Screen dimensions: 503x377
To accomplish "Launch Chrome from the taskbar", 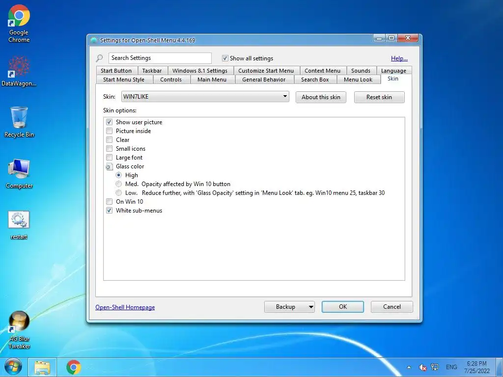I will click(74, 367).
